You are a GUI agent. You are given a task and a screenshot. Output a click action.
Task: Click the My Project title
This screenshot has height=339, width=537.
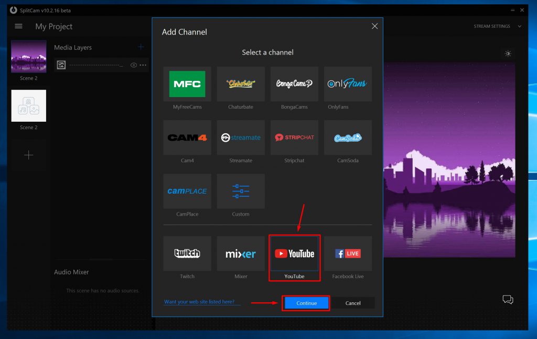54,26
